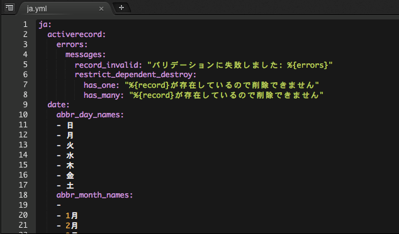Click the "restrict_dependent_destroy:" key
Viewport: 399px width, 234px height.
pos(136,75)
